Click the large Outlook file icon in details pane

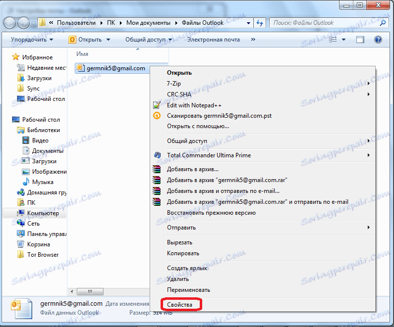(x=22, y=308)
